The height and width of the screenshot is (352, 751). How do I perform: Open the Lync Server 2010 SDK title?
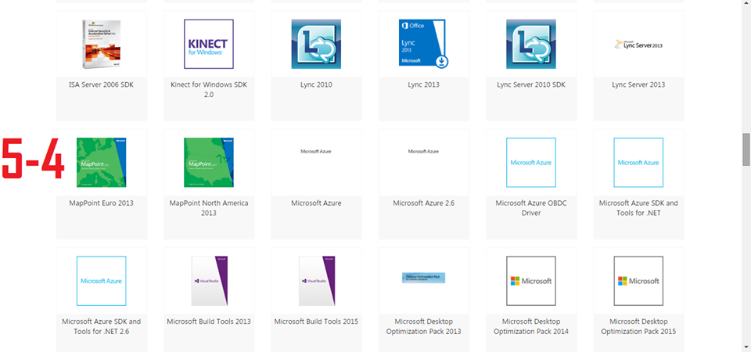click(531, 84)
